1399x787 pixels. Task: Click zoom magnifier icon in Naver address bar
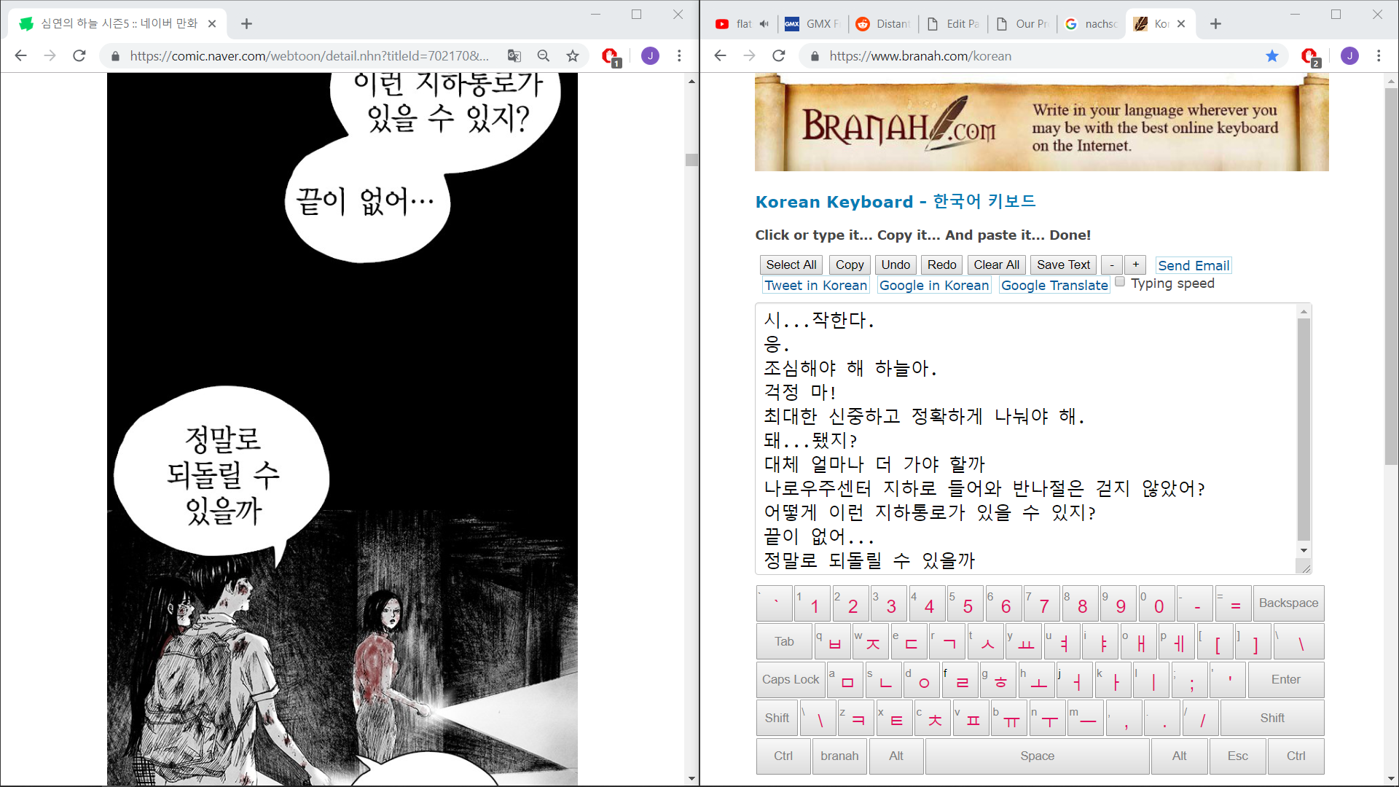pos(544,56)
